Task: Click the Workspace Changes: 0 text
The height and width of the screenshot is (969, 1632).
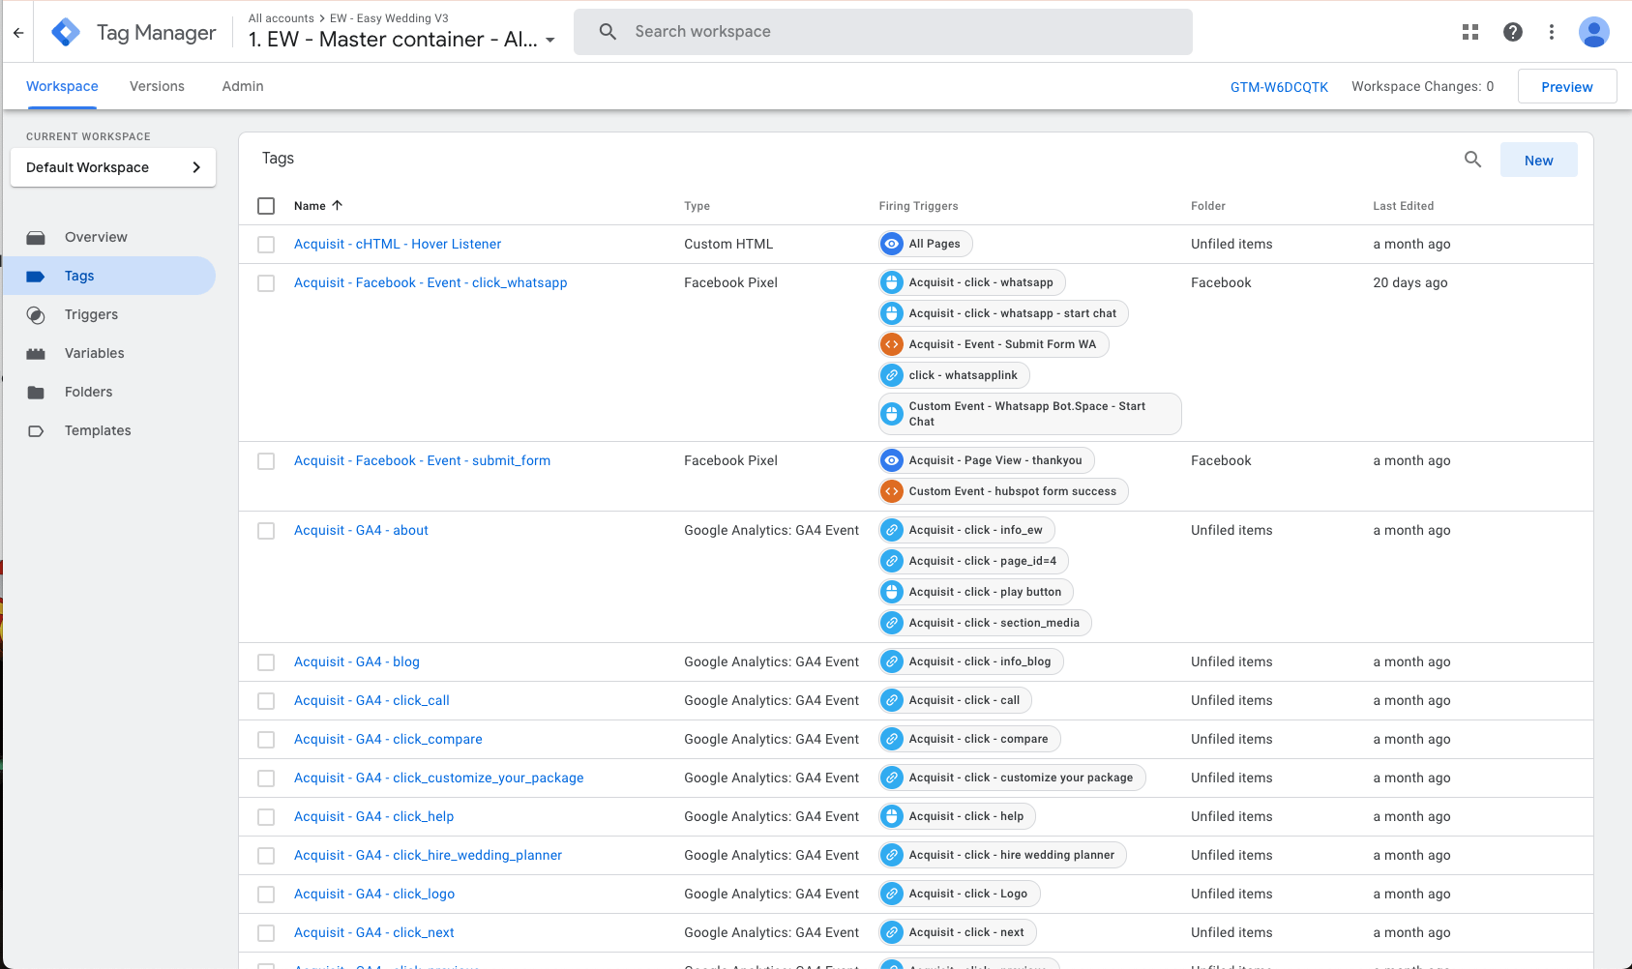Action: [1423, 86]
